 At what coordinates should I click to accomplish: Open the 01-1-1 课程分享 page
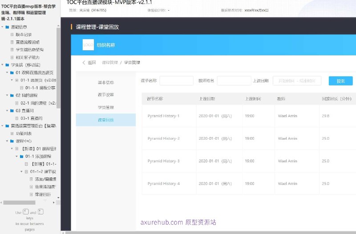tap(40, 88)
